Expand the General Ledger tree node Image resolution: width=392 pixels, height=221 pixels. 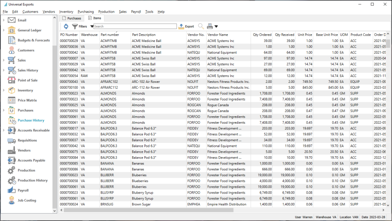coord(4,30)
